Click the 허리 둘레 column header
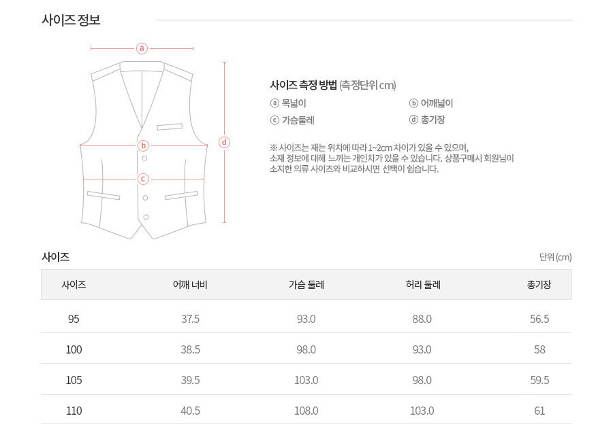 pyautogui.click(x=422, y=285)
